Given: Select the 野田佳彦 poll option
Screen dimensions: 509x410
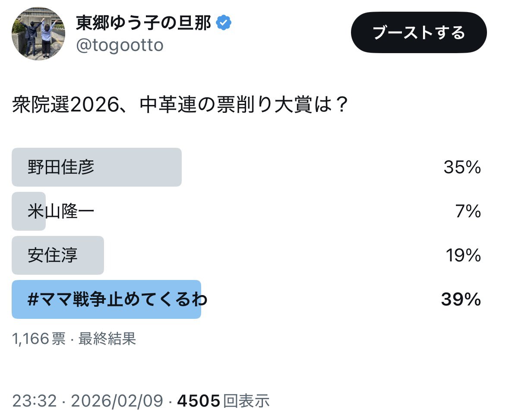Looking at the screenshot, I should point(61,167).
